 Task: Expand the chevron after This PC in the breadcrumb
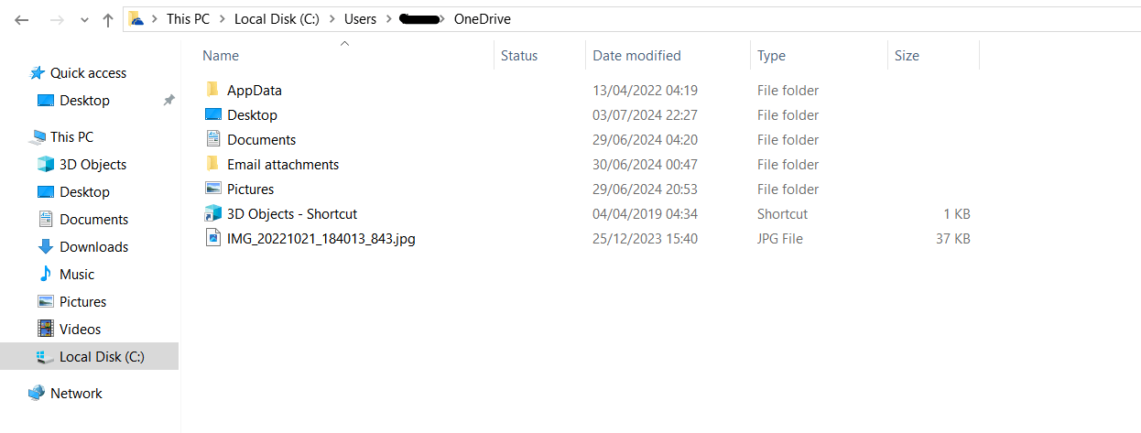(x=223, y=19)
